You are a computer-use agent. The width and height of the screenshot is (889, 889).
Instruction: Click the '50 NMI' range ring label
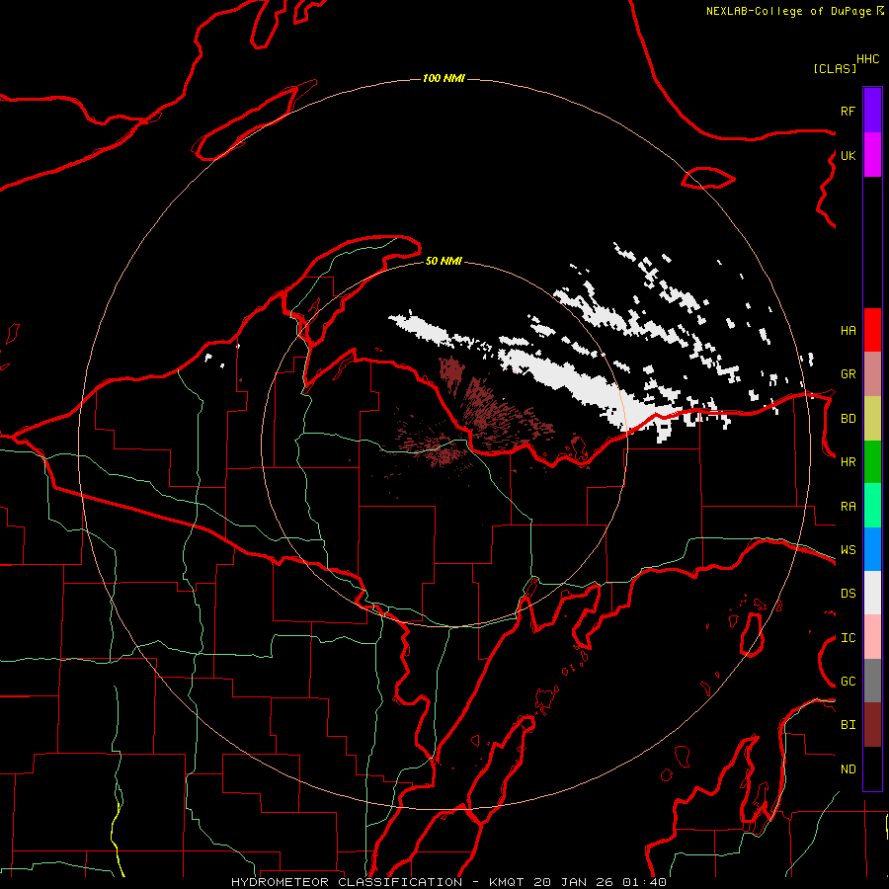pos(444,261)
